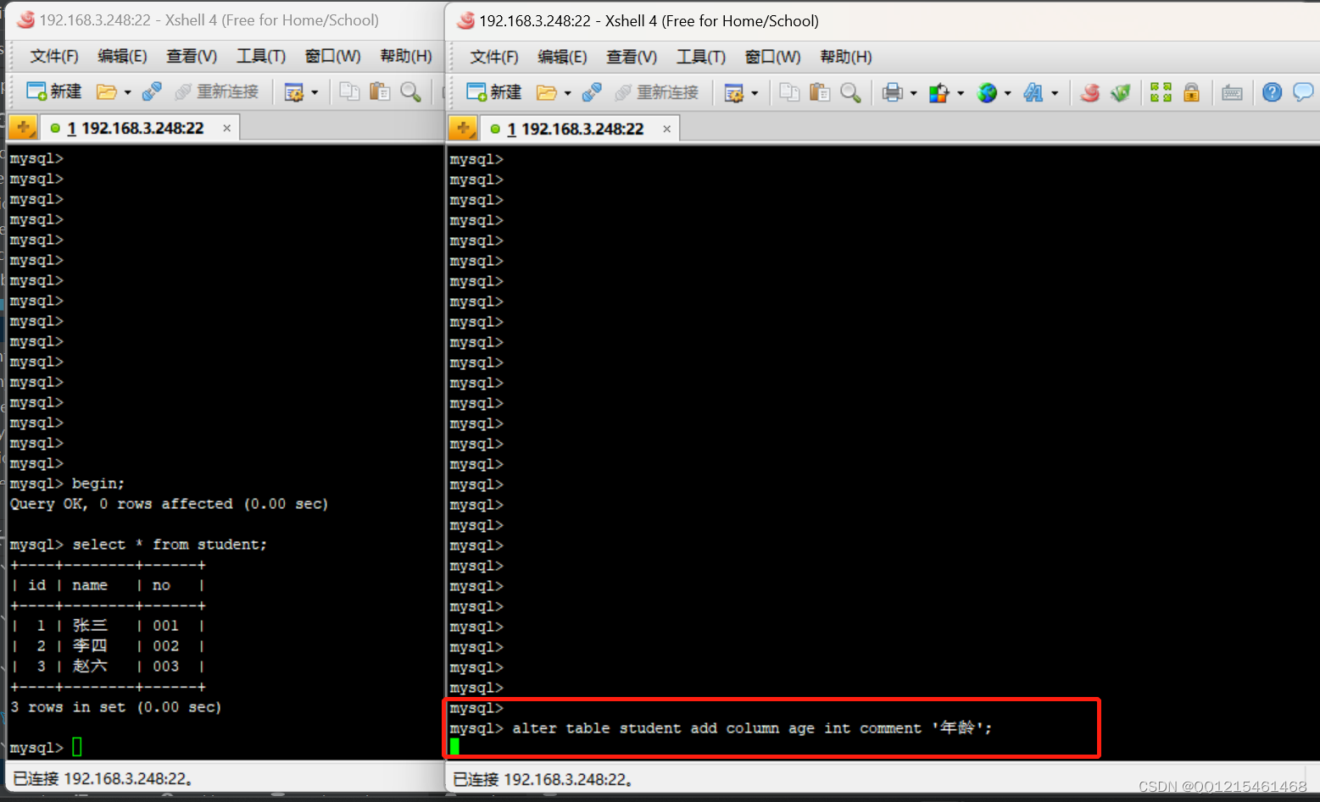Click the Lock screen padlock icon
Image resolution: width=1320 pixels, height=802 pixels.
tap(1191, 92)
